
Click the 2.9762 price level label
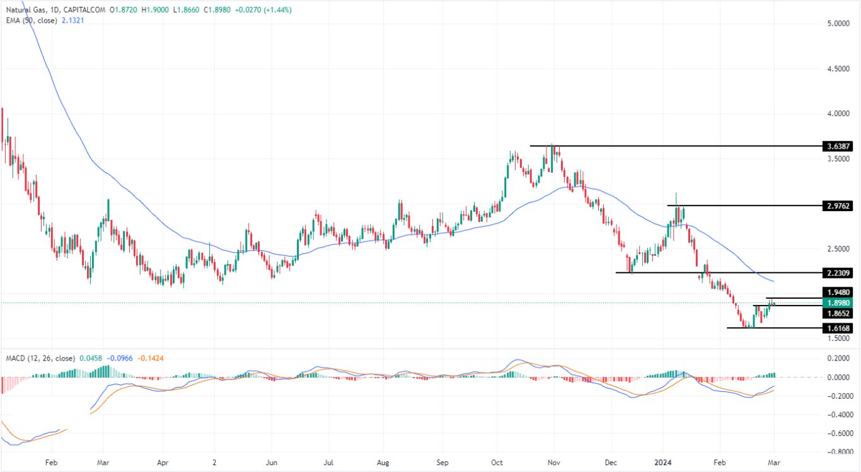[838, 204]
